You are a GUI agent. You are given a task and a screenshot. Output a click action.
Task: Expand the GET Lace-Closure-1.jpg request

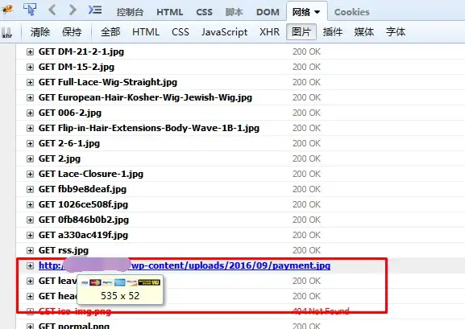[x=30, y=174]
